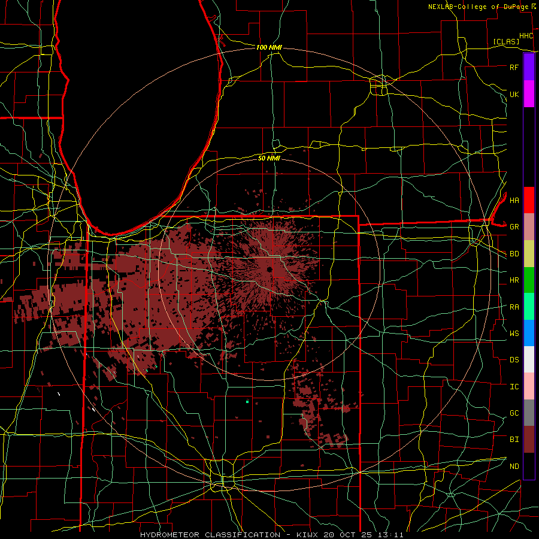Click the '50 NMI' range ring label
The height and width of the screenshot is (539, 539).
(269, 158)
